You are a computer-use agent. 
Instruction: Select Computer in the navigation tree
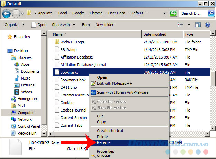tap(26, 113)
